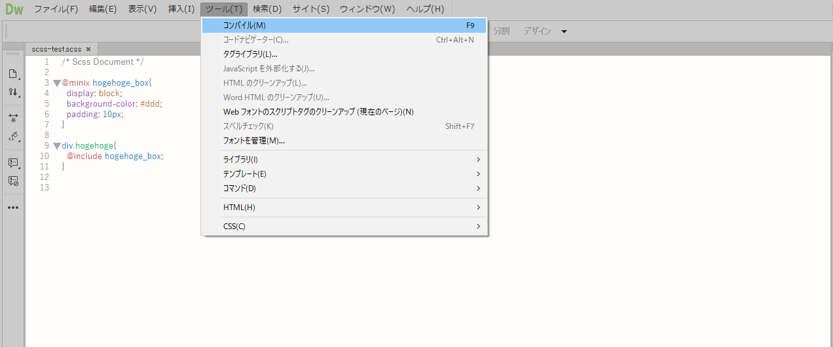The width and height of the screenshot is (833, 347).
Task: Click the background-color: #ddd; code line
Action: (114, 104)
